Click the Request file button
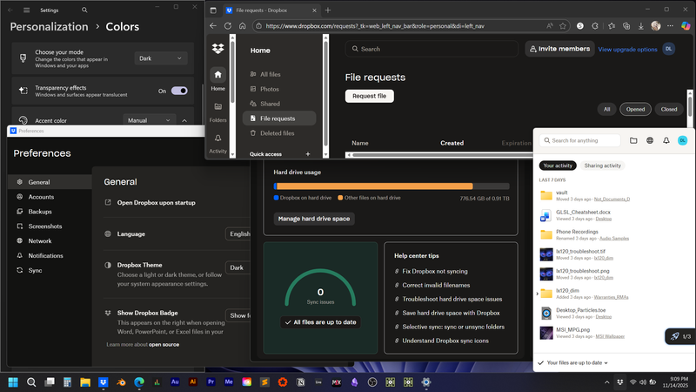 tap(371, 96)
